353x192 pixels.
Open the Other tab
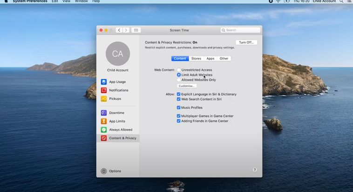224,59
